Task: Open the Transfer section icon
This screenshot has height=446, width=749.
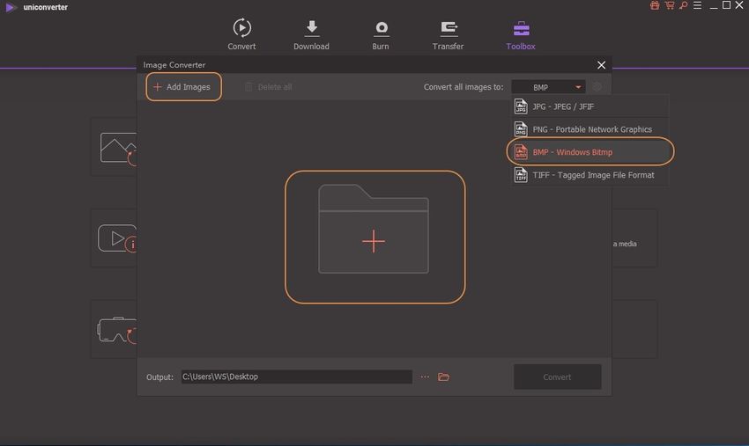Action: 449,28
